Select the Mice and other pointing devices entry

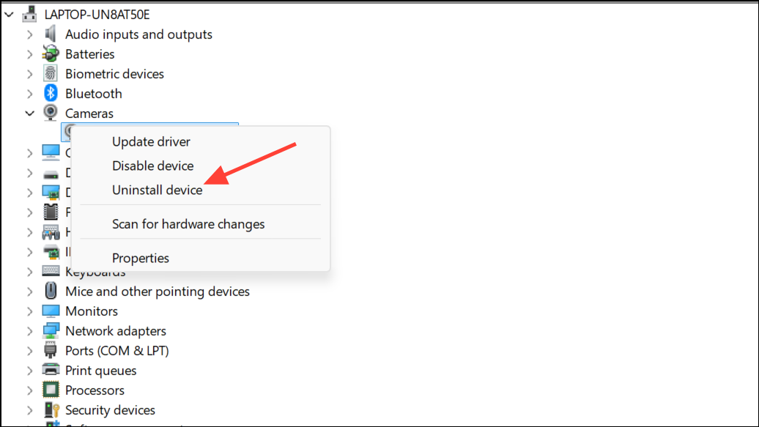[x=157, y=291]
